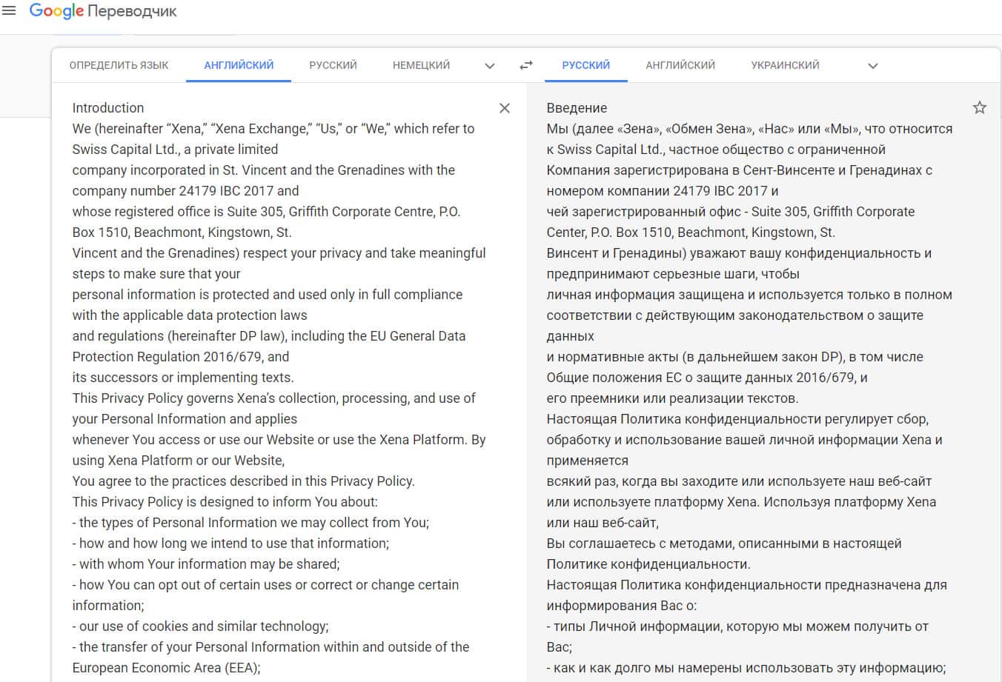This screenshot has height=682, width=1002.
Task: Expand more source languages dropdown
Action: [x=490, y=66]
